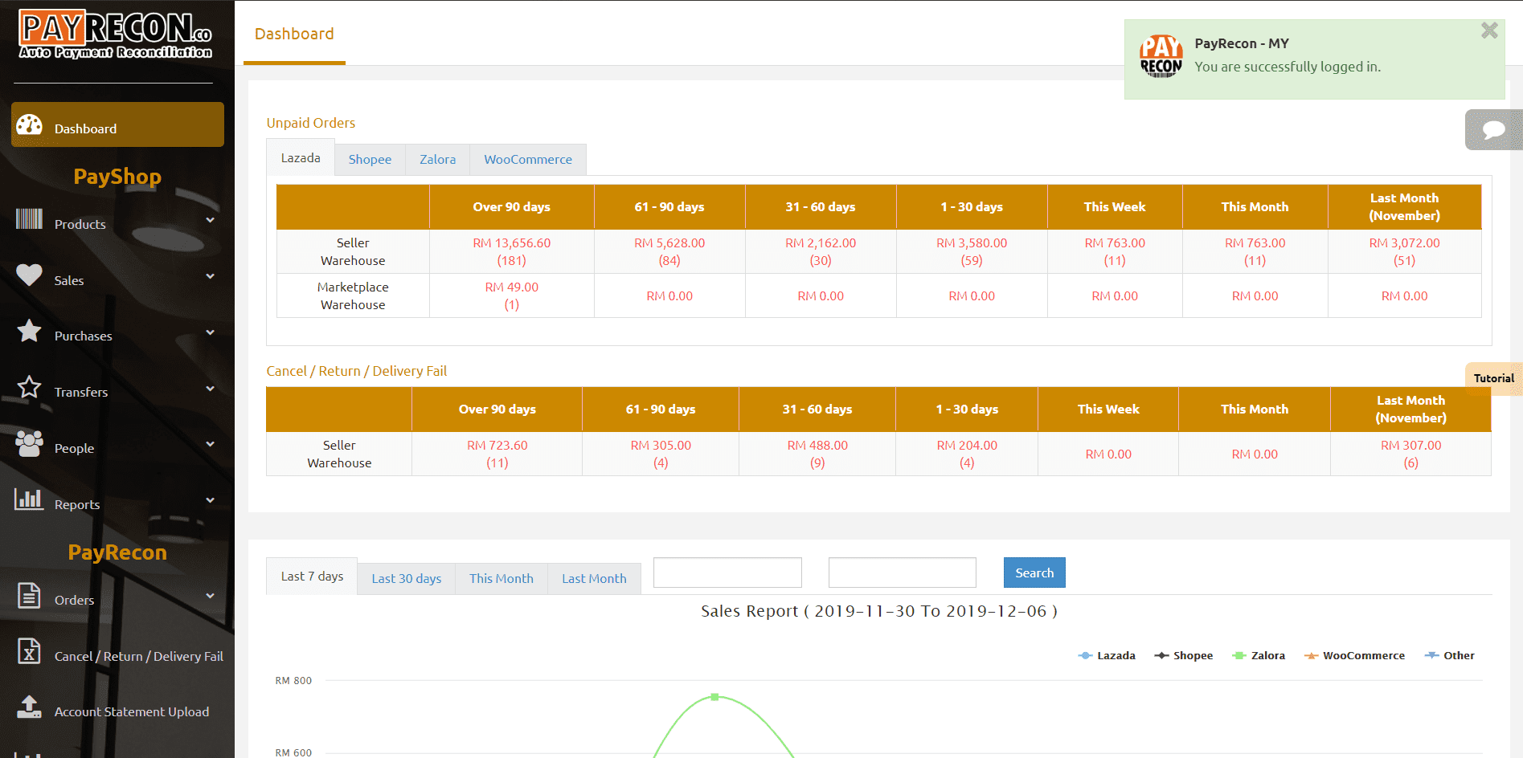Select the Lazada unpaid orders tab
The height and width of the screenshot is (758, 1523).
[301, 158]
